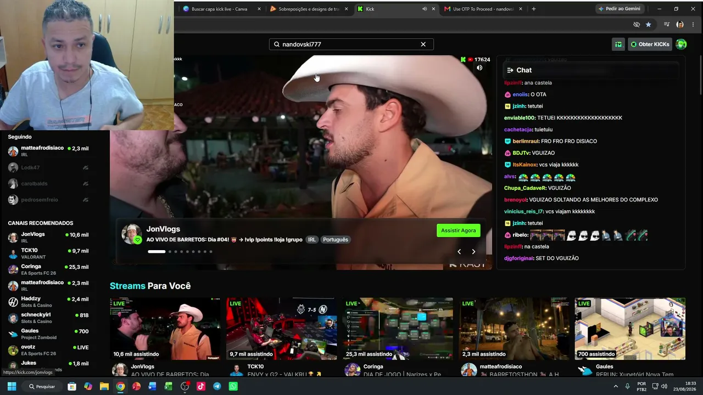Click Assistir Agora on the featured stream
Viewport: 703px width, 395px height.
(459, 230)
